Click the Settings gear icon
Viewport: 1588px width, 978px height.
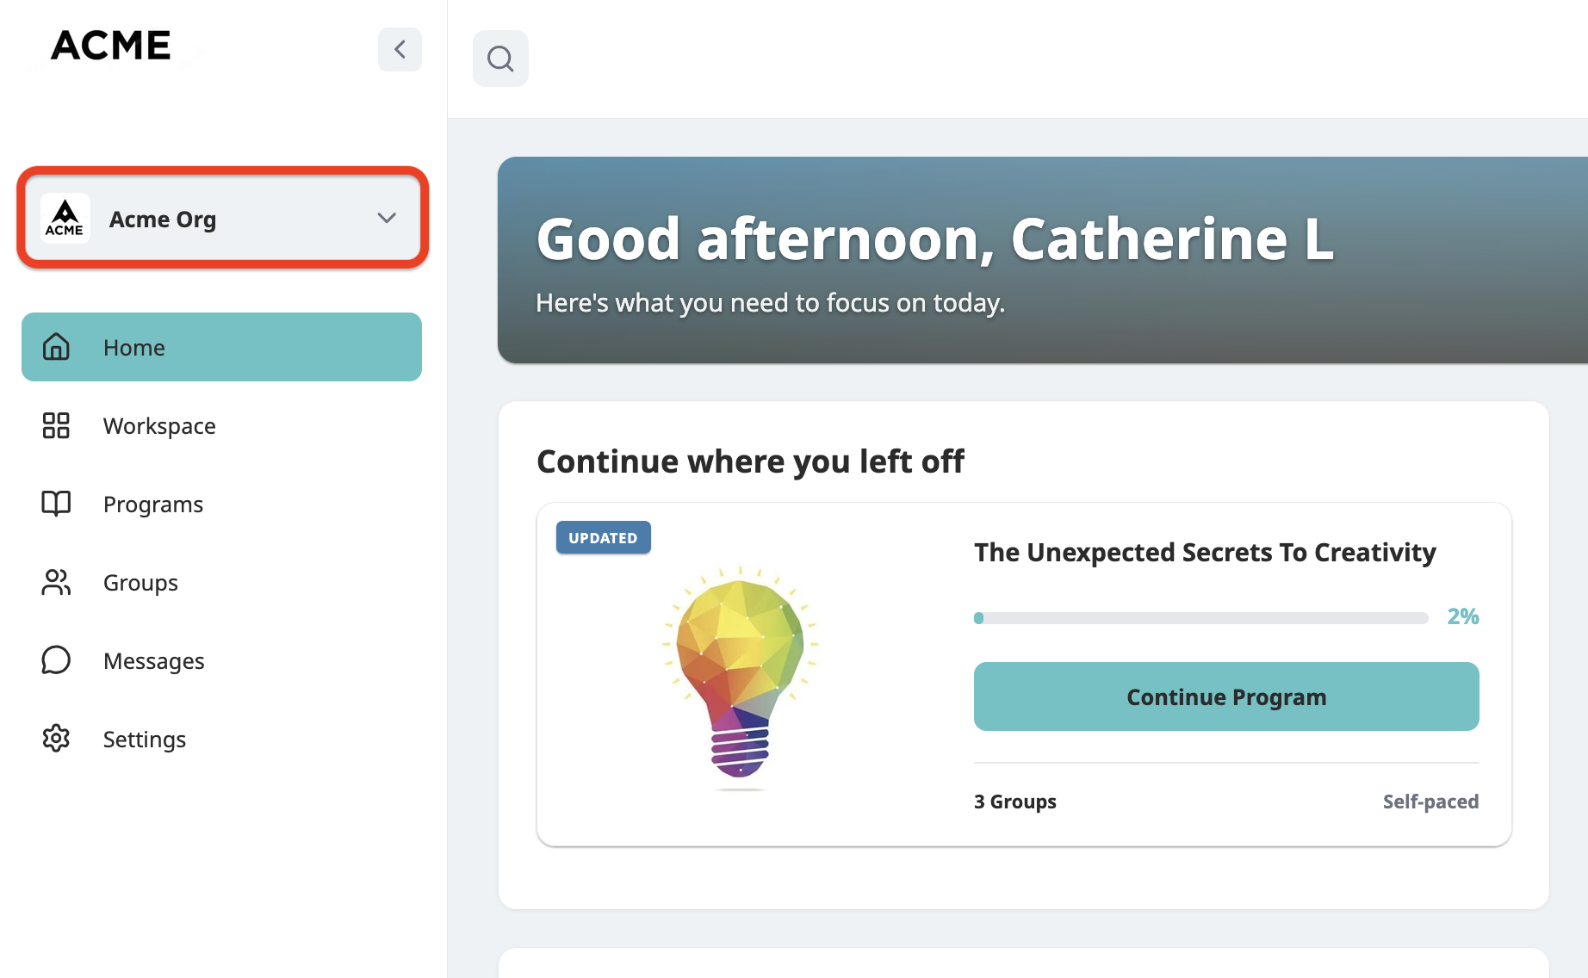[56, 739]
